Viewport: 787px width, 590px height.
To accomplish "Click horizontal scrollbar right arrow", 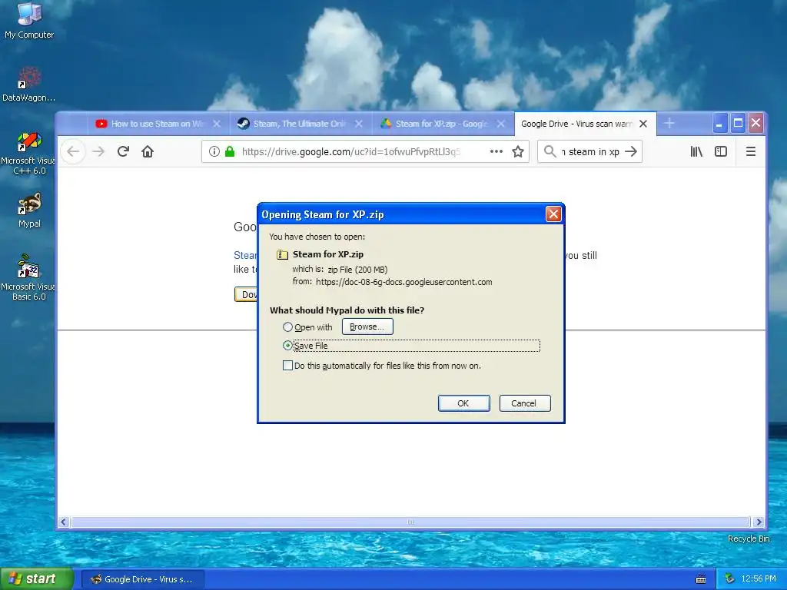I will pos(759,522).
